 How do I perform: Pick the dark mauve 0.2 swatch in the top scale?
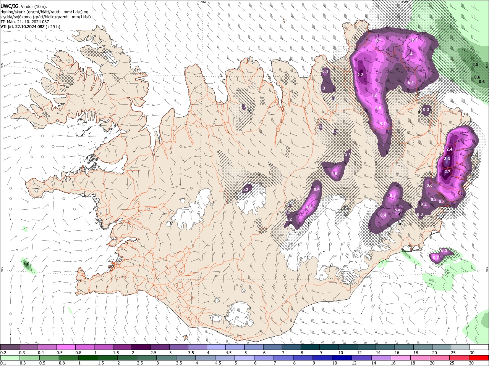coord(10,347)
